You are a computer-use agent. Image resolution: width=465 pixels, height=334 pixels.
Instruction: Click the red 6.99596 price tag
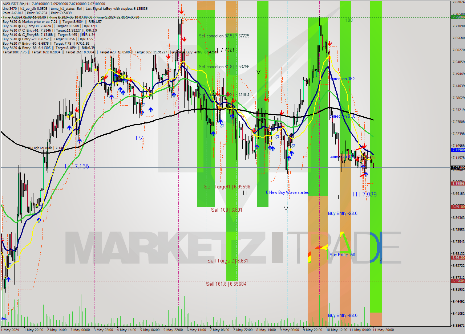coord(458,183)
